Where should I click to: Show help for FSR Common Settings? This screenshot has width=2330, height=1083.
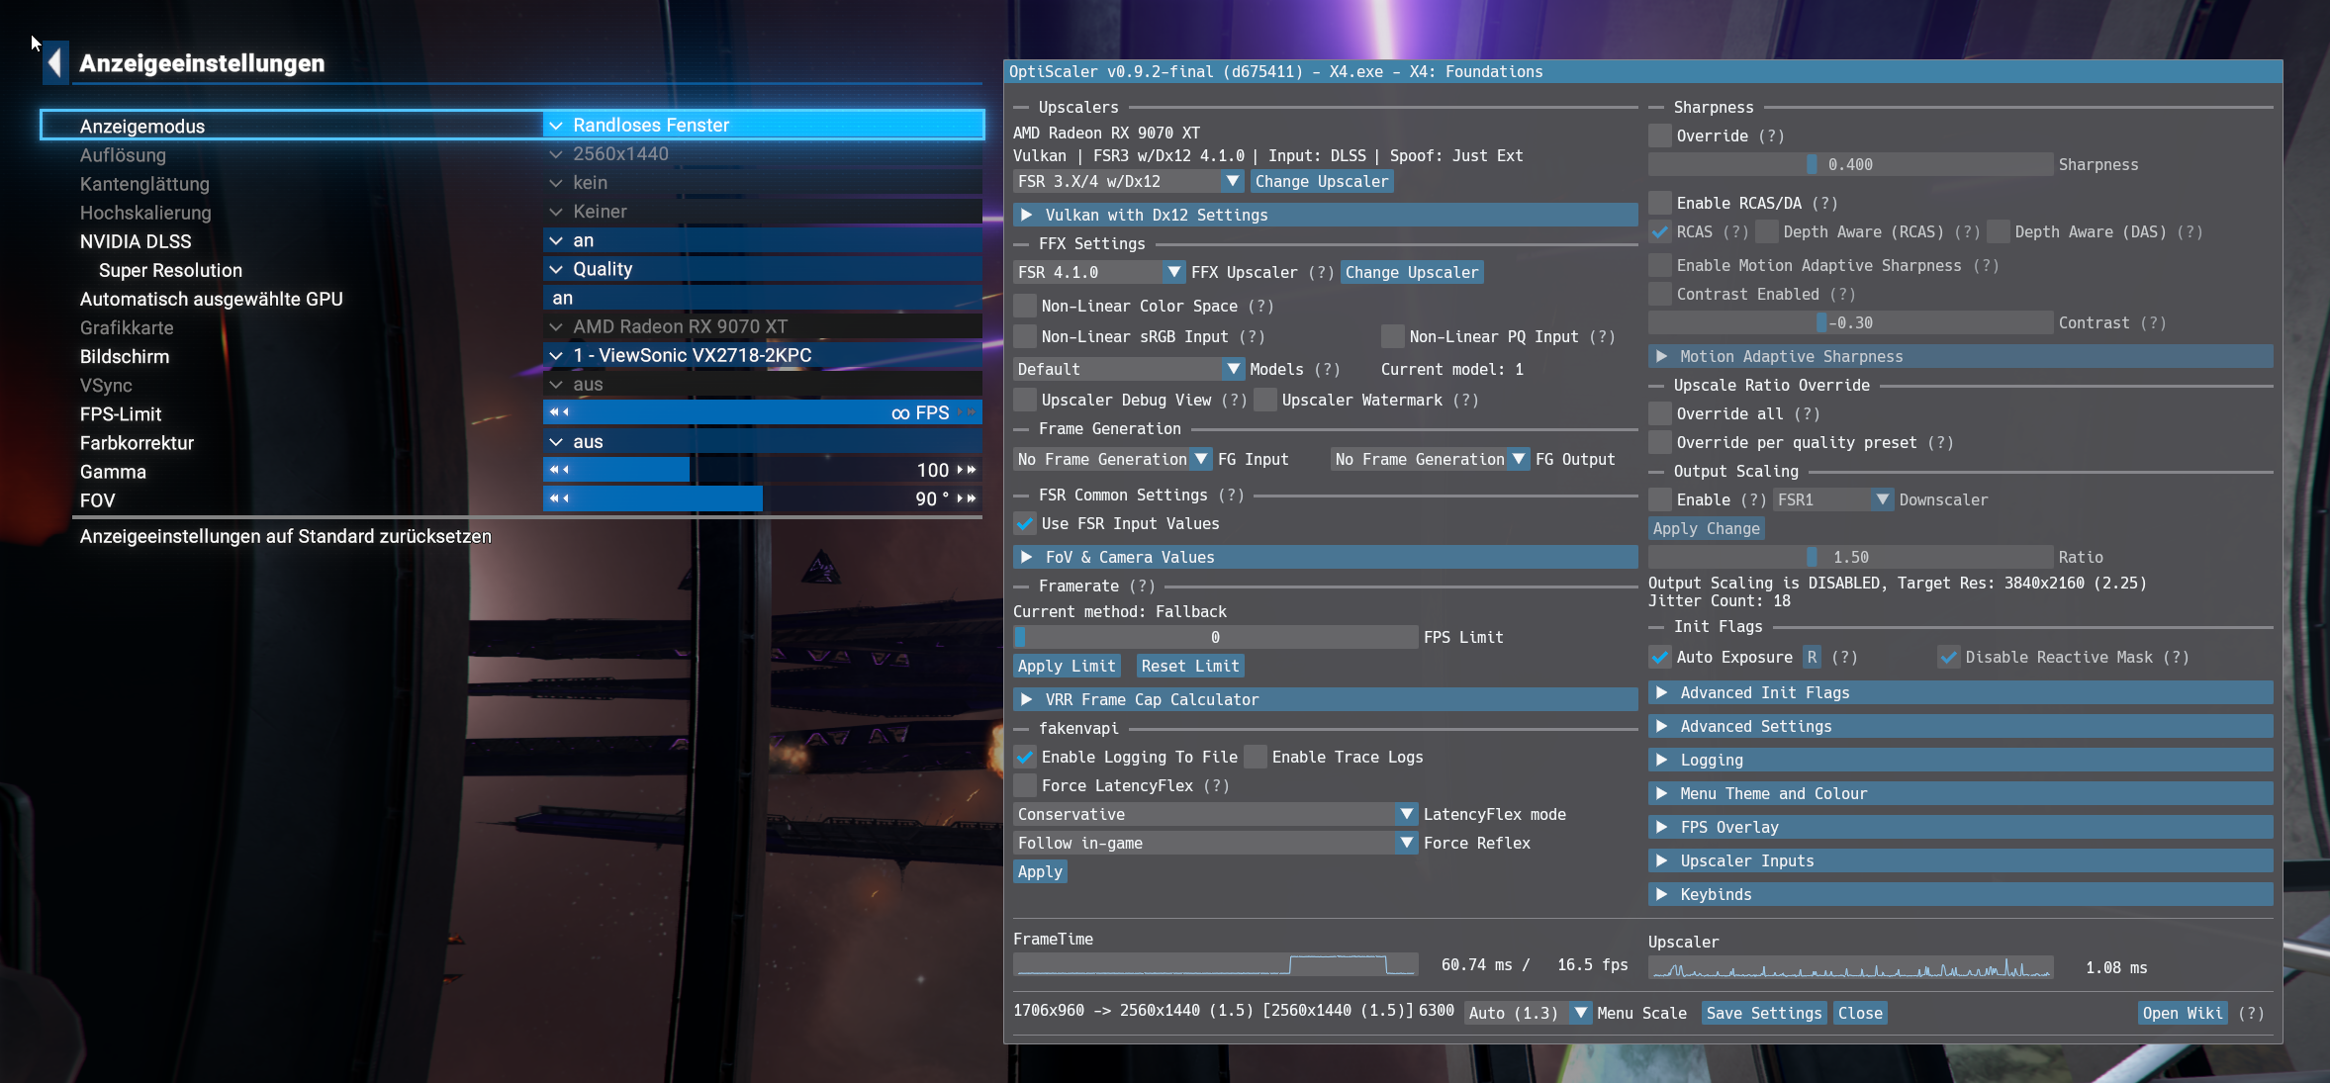point(1231,495)
